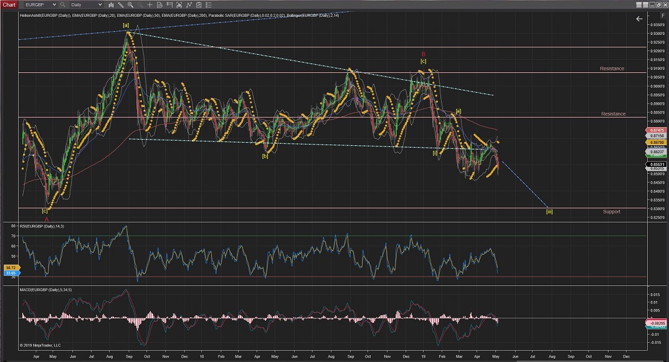Open the Indicators toolbar icon
The image size is (669, 362).
179,5
